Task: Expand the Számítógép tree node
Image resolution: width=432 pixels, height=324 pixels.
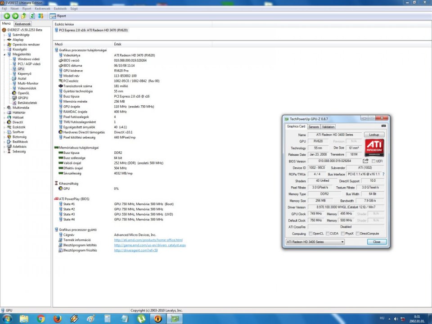Action: coord(4,35)
